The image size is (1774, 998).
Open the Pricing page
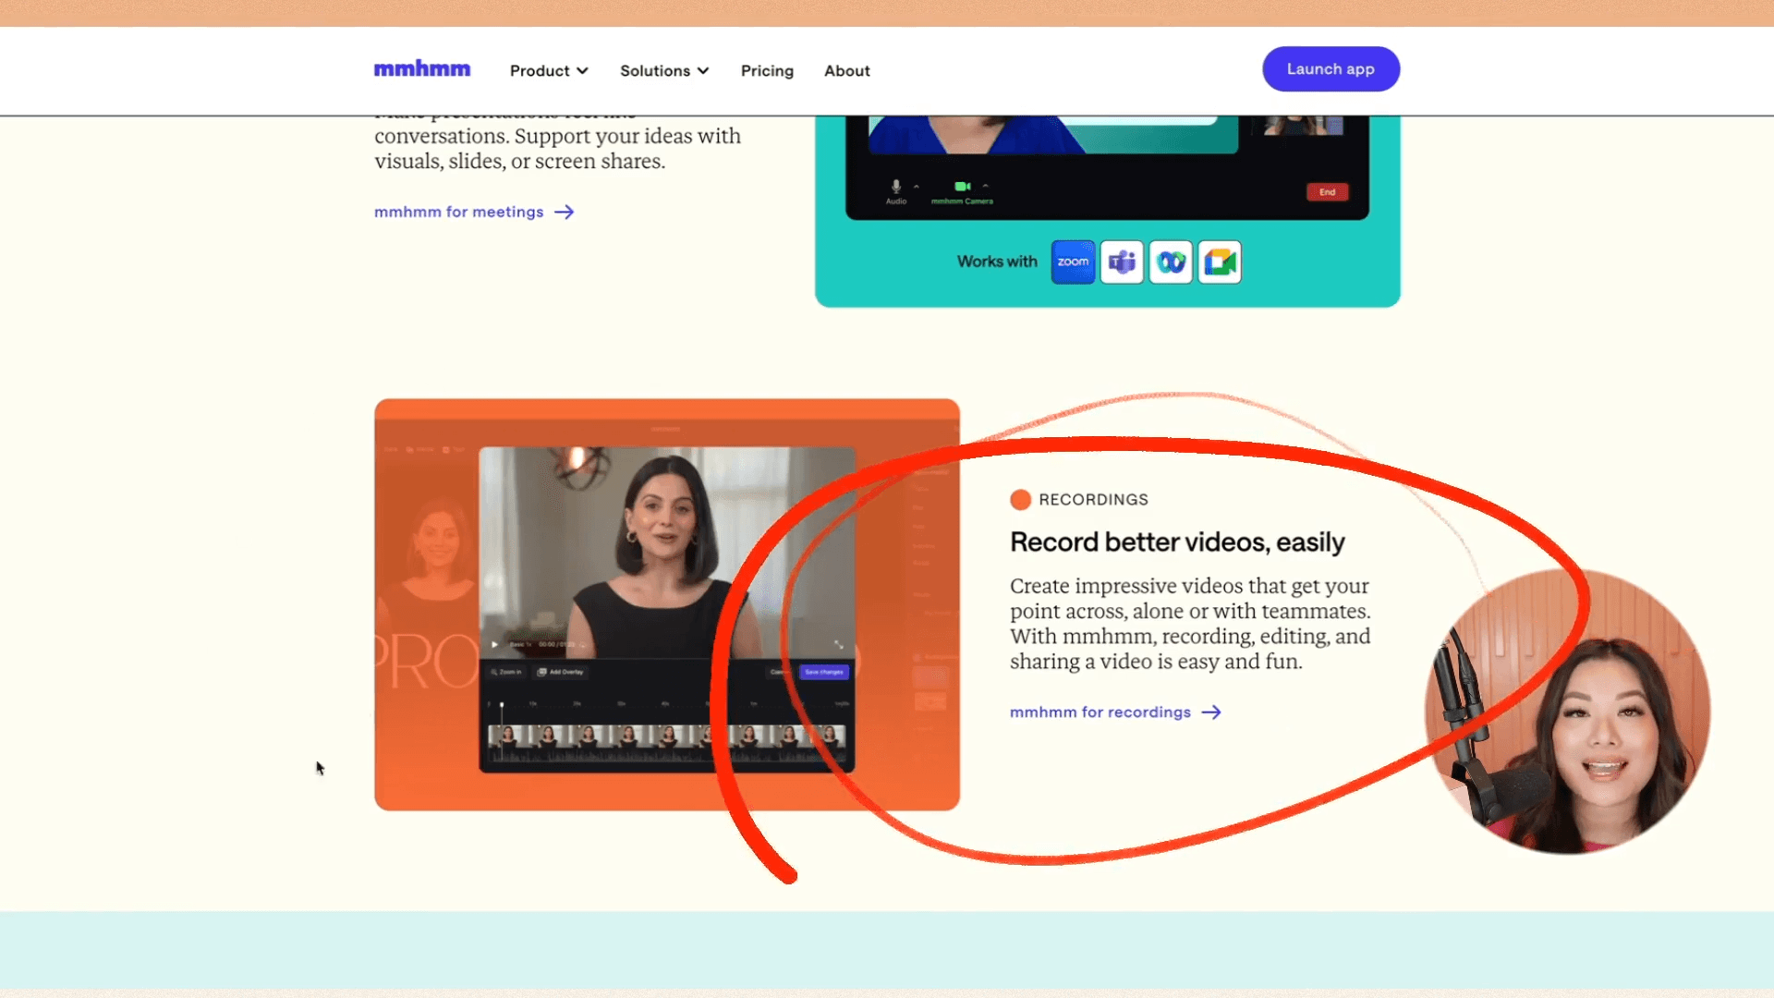(x=767, y=71)
